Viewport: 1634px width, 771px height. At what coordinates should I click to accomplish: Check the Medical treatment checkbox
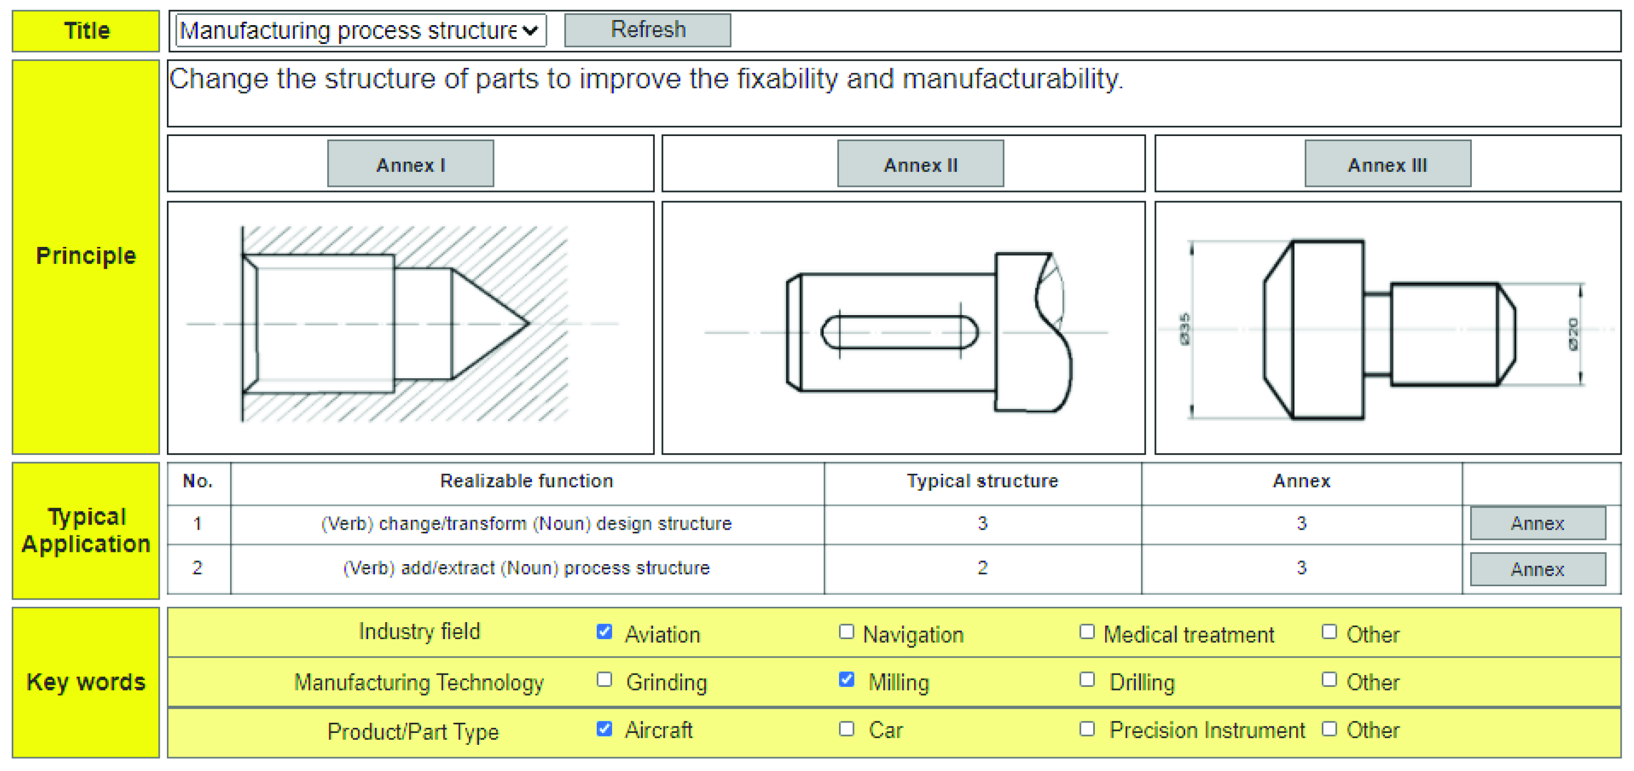tap(1087, 631)
